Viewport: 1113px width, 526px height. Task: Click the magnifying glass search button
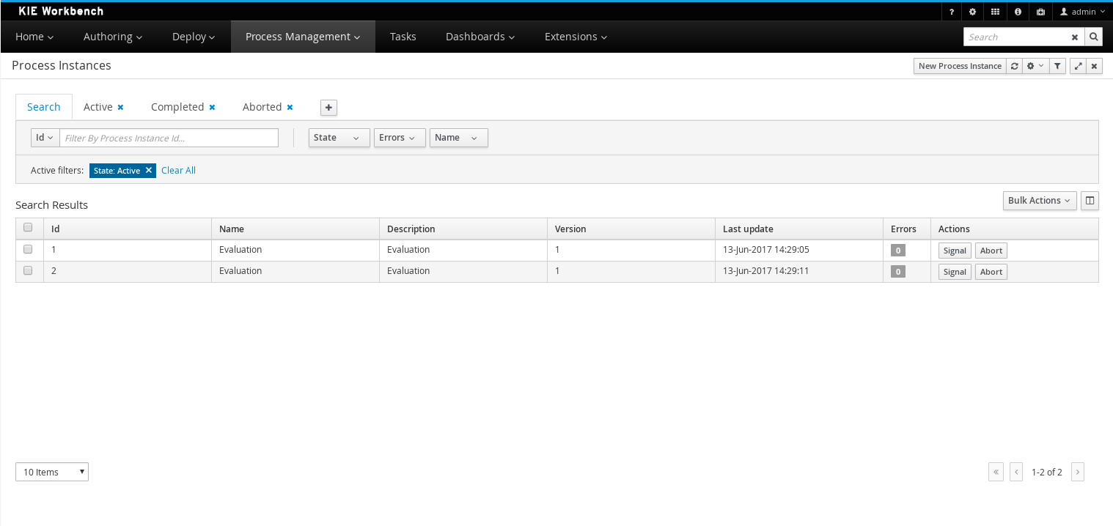tap(1093, 37)
